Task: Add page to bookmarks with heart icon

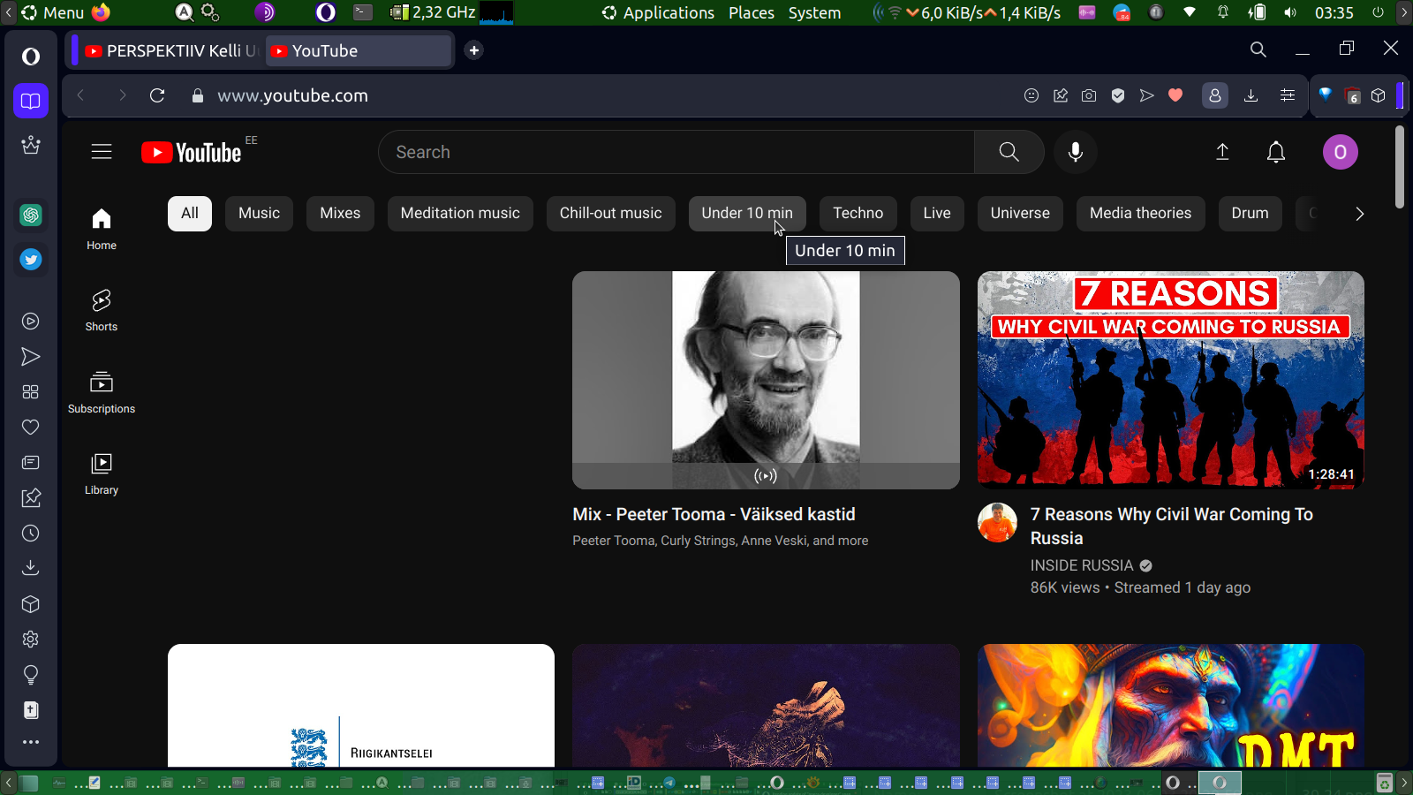Action: pos(1175,95)
